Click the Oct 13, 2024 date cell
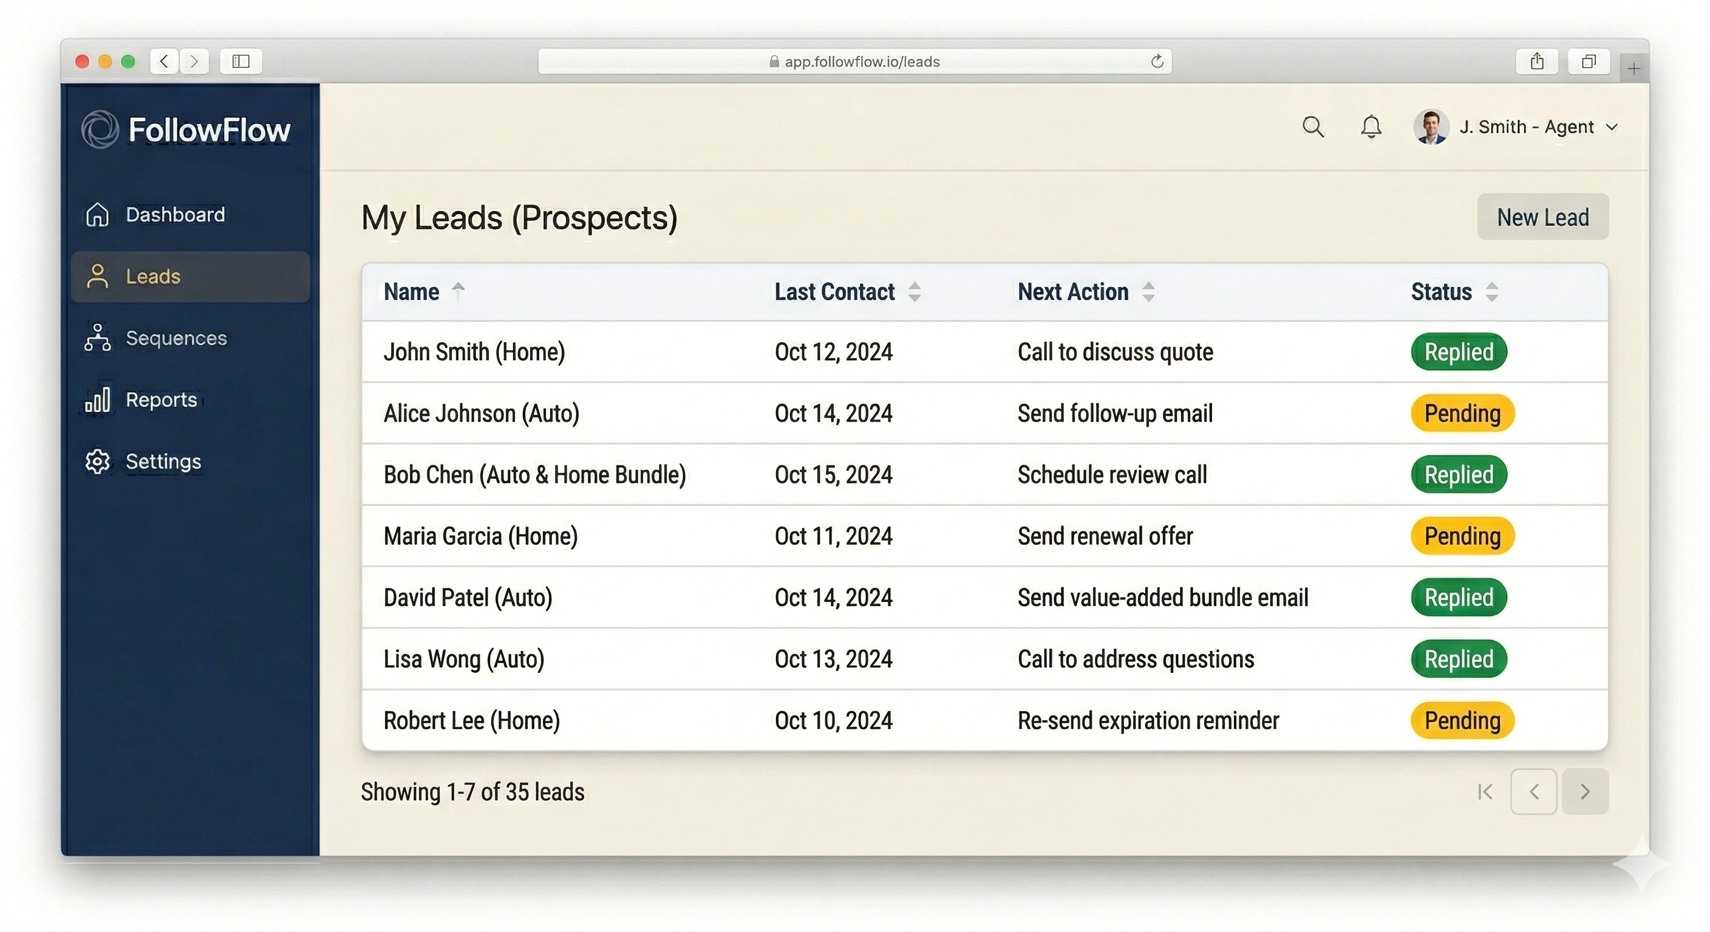1710x932 pixels. pos(834,660)
